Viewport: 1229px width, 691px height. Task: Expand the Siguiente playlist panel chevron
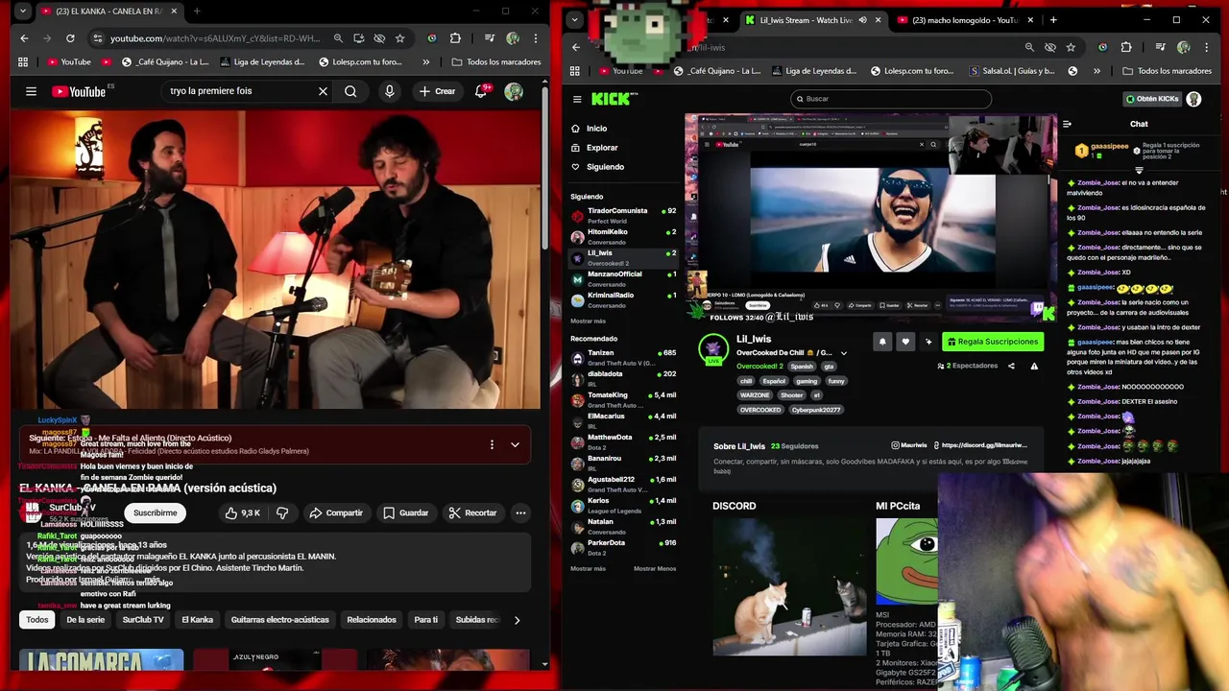[515, 444]
